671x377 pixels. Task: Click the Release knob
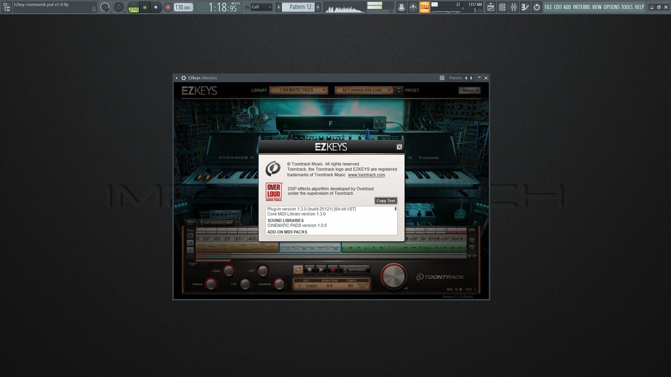point(211,284)
